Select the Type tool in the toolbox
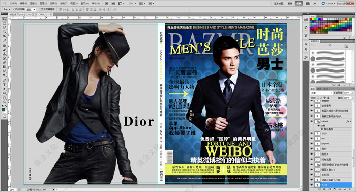Viewport: 356px width, 192px height. (x=4, y=84)
